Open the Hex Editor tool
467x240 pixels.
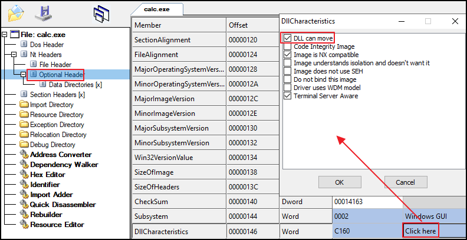47,175
